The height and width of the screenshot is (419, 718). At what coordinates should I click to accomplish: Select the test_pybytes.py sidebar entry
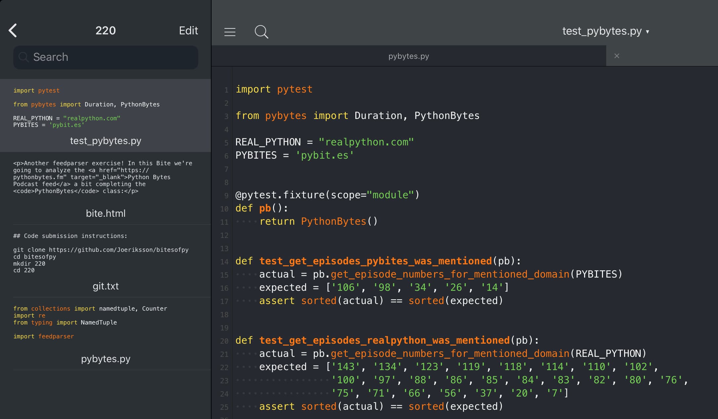coord(105,141)
